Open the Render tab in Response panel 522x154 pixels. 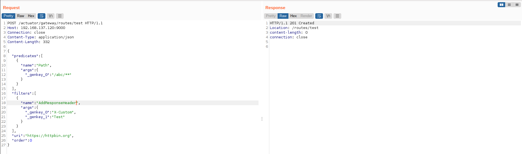[306, 16]
